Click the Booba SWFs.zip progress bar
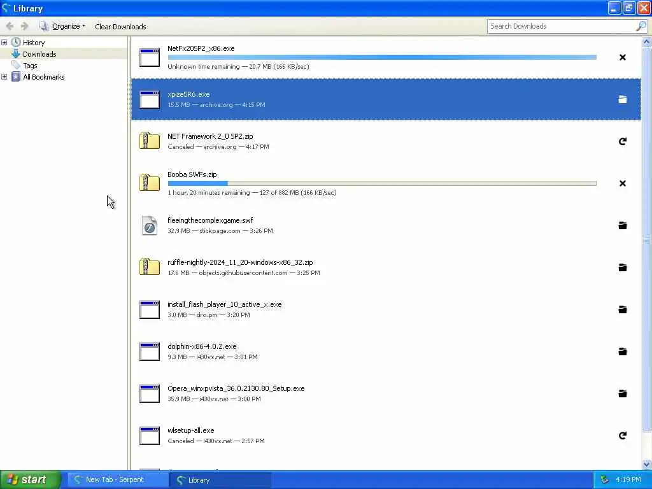Viewport: 652px width, 489px height. click(382, 183)
